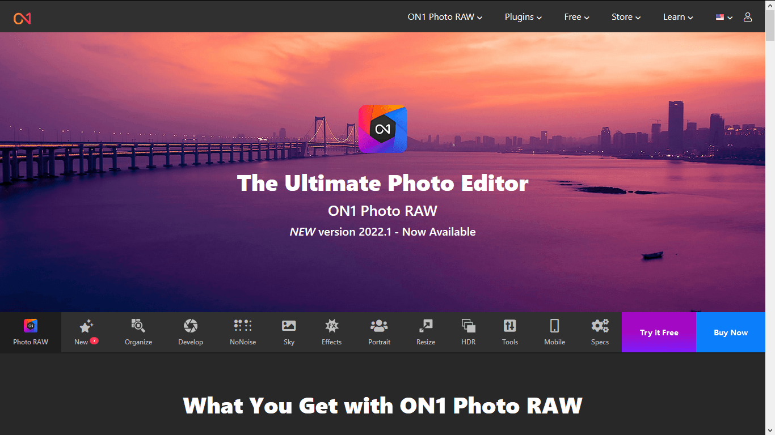Expand the language selector chevron

pos(730,18)
